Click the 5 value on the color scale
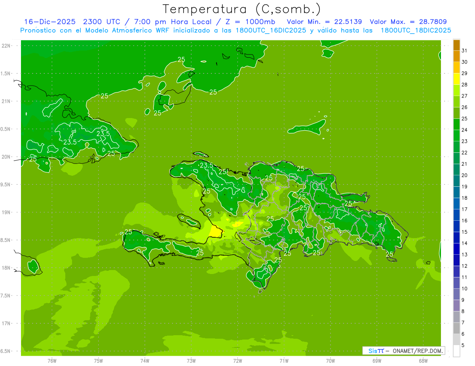 pos(464,345)
